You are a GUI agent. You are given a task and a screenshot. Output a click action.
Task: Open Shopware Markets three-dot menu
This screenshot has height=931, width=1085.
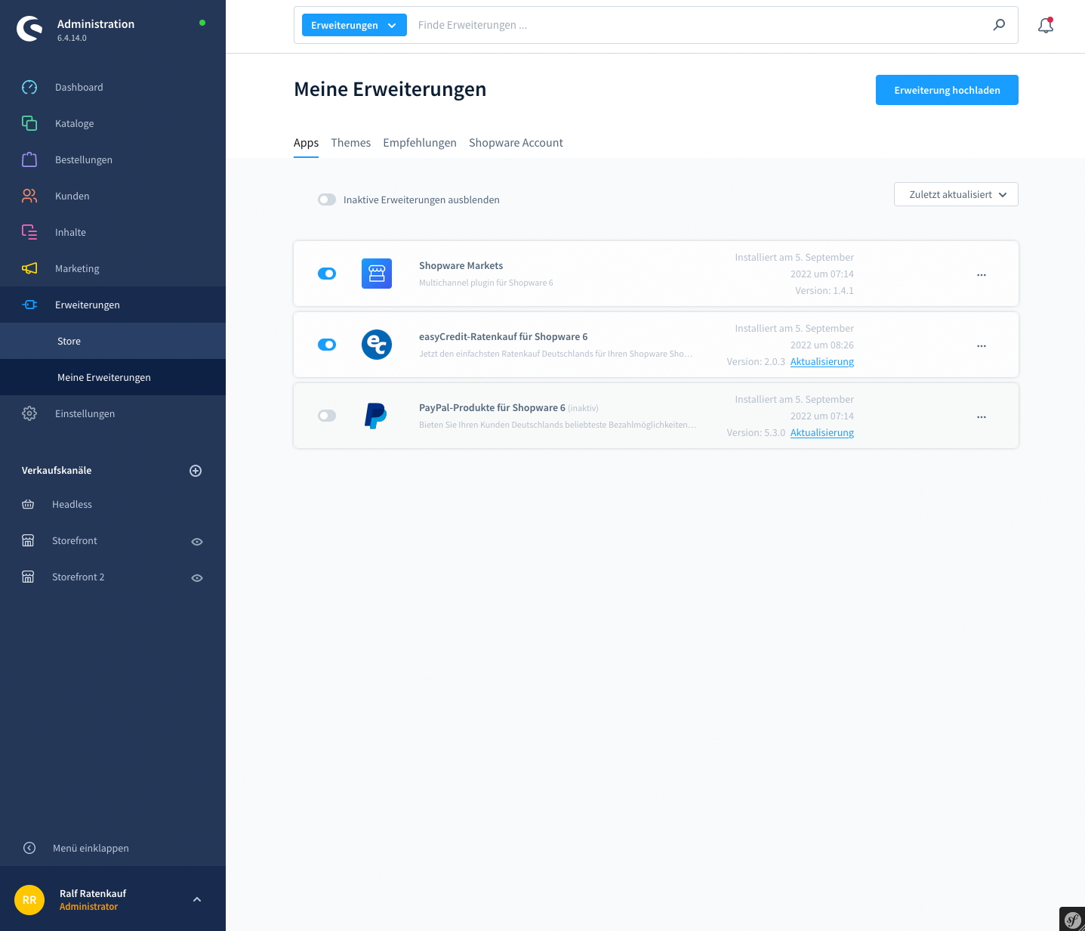click(x=982, y=275)
